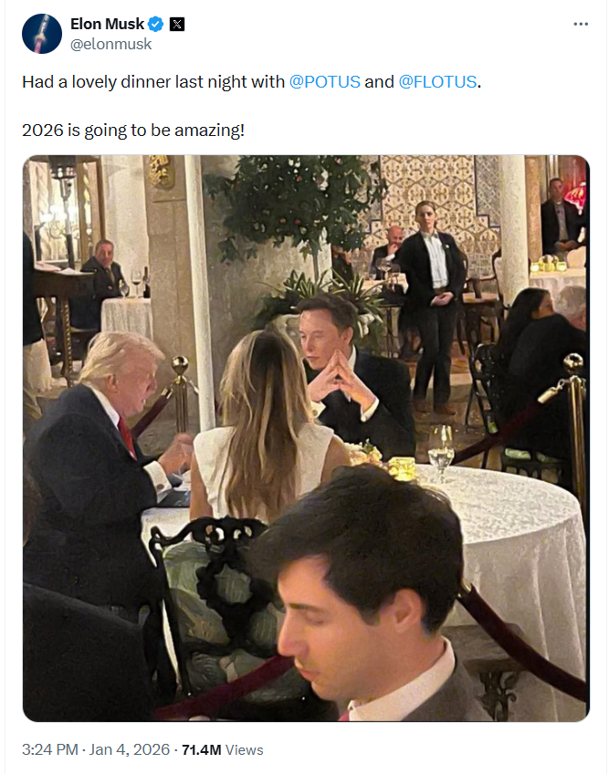Screen dimensions: 609x774
Task: Click the rocket profile avatar picture
Action: click(x=40, y=34)
